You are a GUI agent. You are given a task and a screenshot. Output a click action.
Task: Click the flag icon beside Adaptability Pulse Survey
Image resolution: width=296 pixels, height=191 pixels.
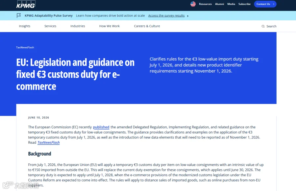19,15
